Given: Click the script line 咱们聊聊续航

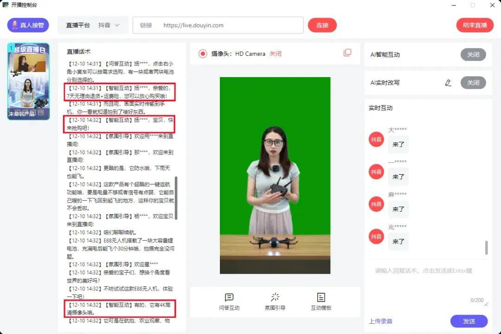Looking at the screenshot, I should click(103, 233).
